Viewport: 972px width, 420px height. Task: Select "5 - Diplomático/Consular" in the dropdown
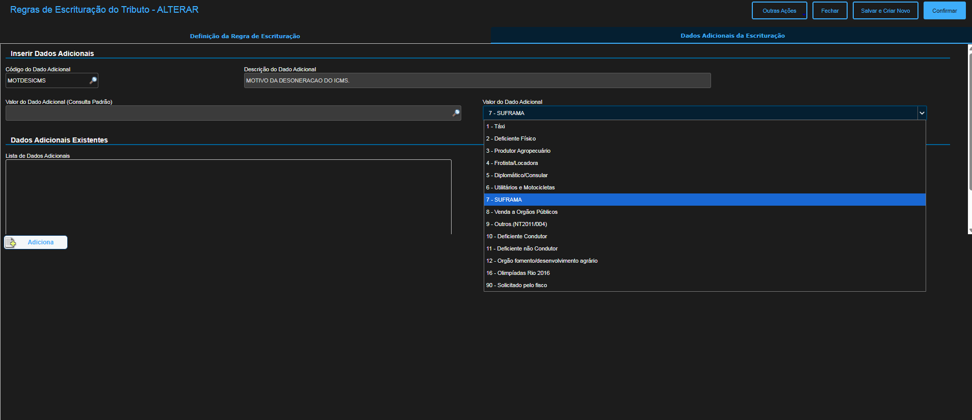coord(517,175)
